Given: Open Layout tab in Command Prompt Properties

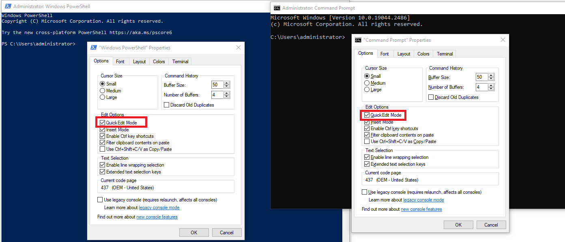Looking at the screenshot, I should (404, 54).
